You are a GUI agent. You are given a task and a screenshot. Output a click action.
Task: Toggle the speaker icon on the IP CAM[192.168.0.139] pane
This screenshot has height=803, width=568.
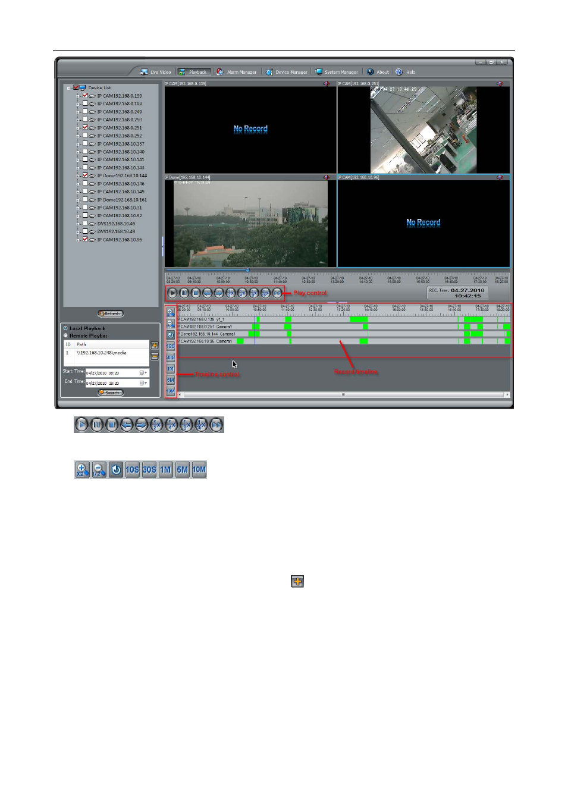[x=327, y=84]
